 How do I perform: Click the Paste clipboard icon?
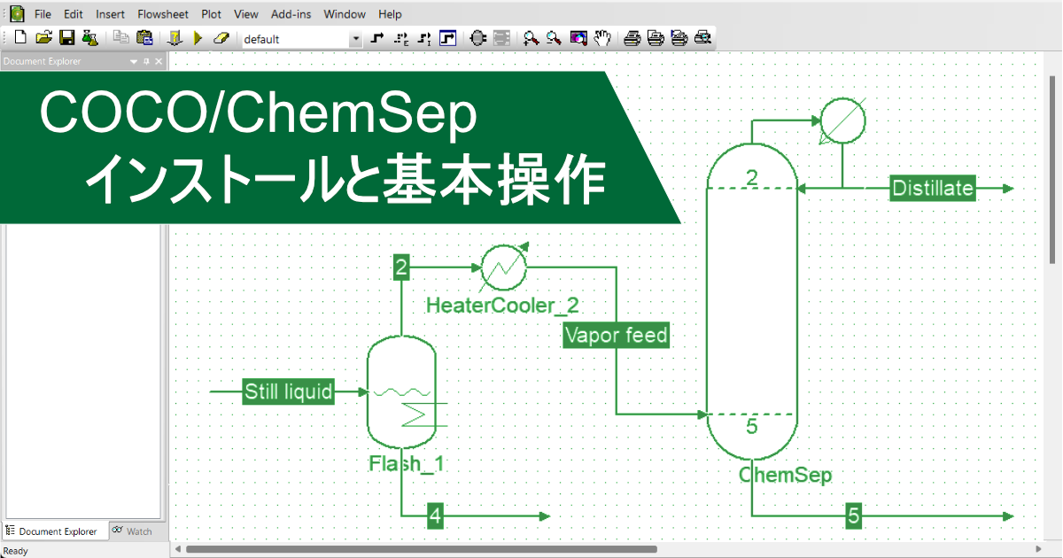tap(144, 38)
